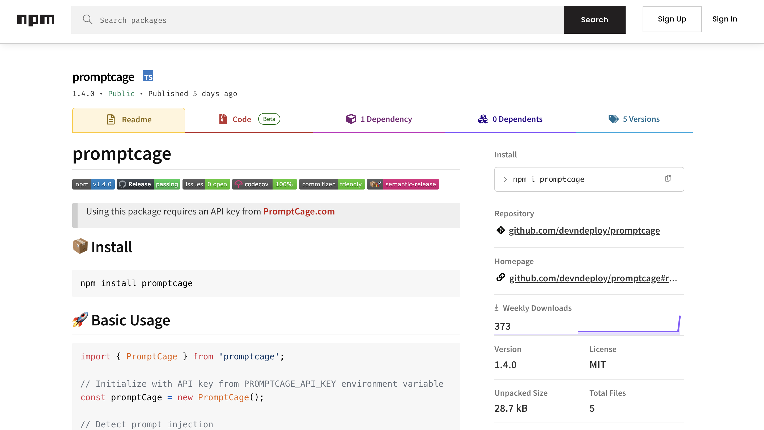Open the PromptCage.com link

click(x=299, y=211)
